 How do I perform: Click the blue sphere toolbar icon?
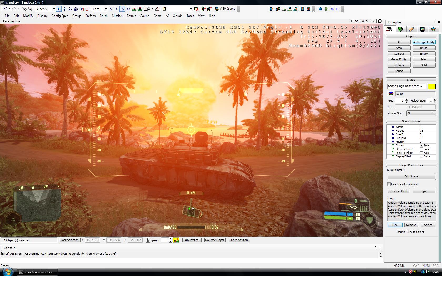point(320,9)
